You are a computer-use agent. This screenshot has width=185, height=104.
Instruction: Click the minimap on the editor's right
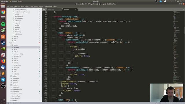(178, 47)
